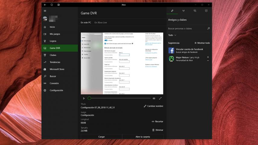Click Recortar to trim the clip

157,121
